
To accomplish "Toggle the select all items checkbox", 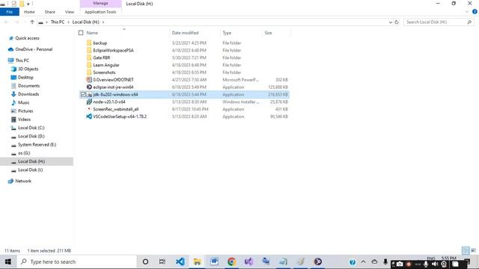I will (81, 33).
